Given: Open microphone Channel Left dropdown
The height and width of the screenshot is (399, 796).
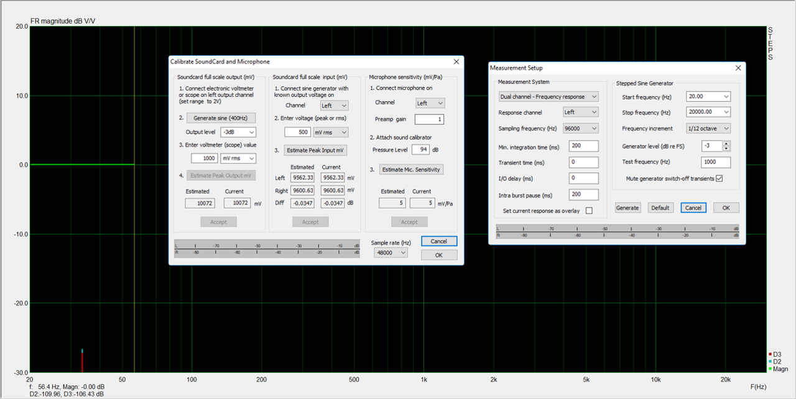Looking at the screenshot, I should point(430,103).
